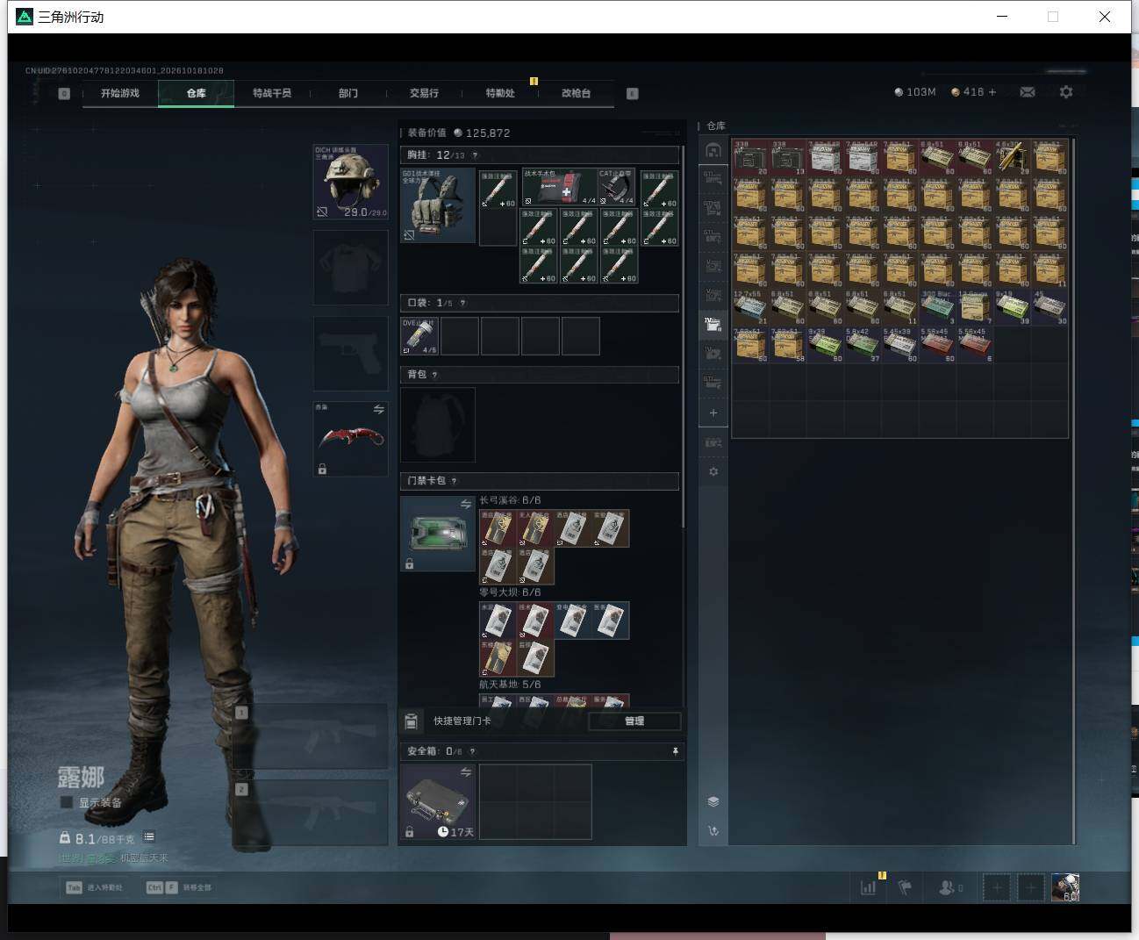Click the 战术手术包 surgical kit
1139x940 pixels.
(561, 187)
